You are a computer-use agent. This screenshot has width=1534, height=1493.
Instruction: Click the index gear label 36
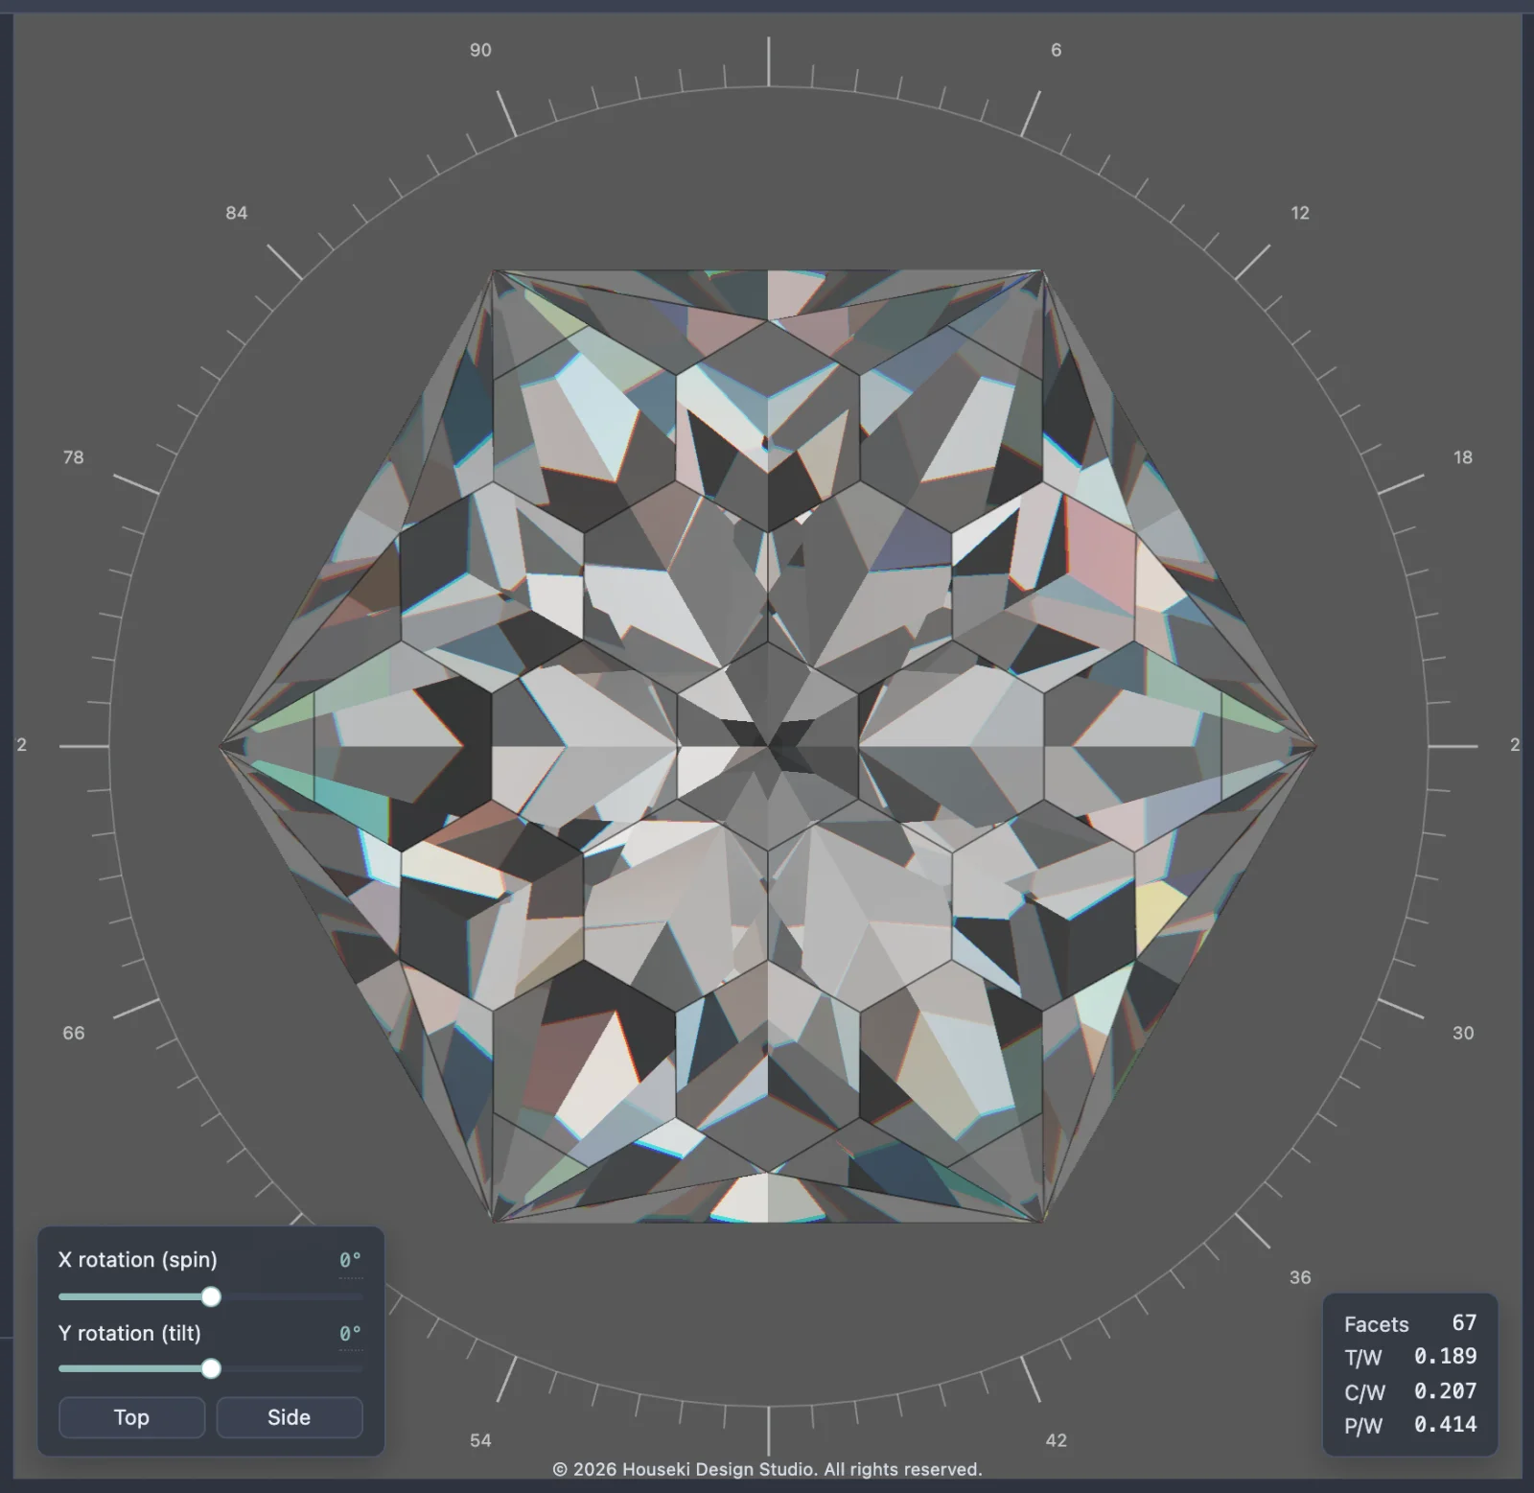point(1300,1277)
